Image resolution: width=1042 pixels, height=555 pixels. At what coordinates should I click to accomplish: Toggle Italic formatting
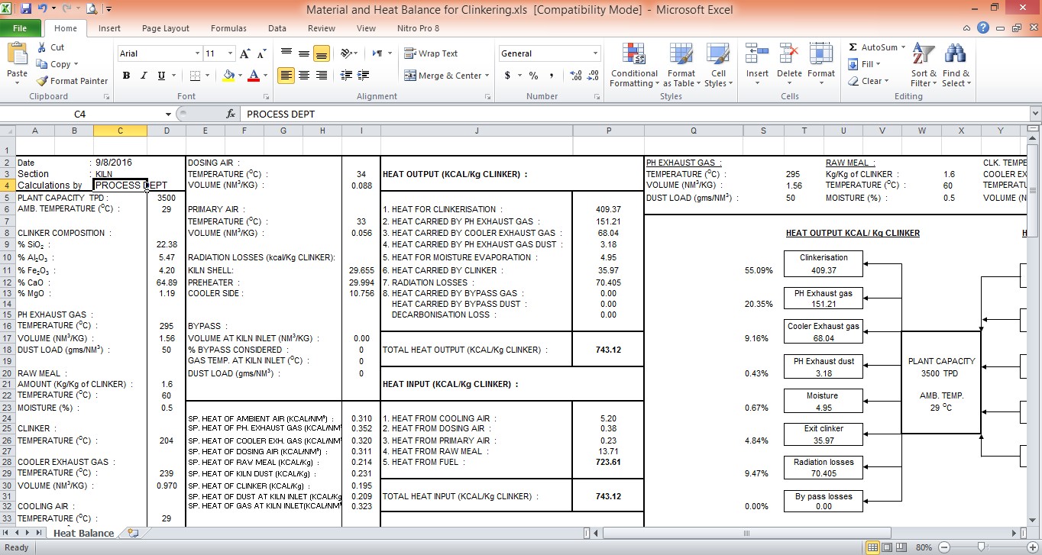pyautogui.click(x=143, y=76)
